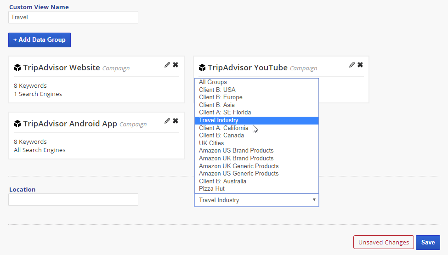The width and height of the screenshot is (448, 255).
Task: Remove the TripAdvisor Android App group
Action: point(176,121)
